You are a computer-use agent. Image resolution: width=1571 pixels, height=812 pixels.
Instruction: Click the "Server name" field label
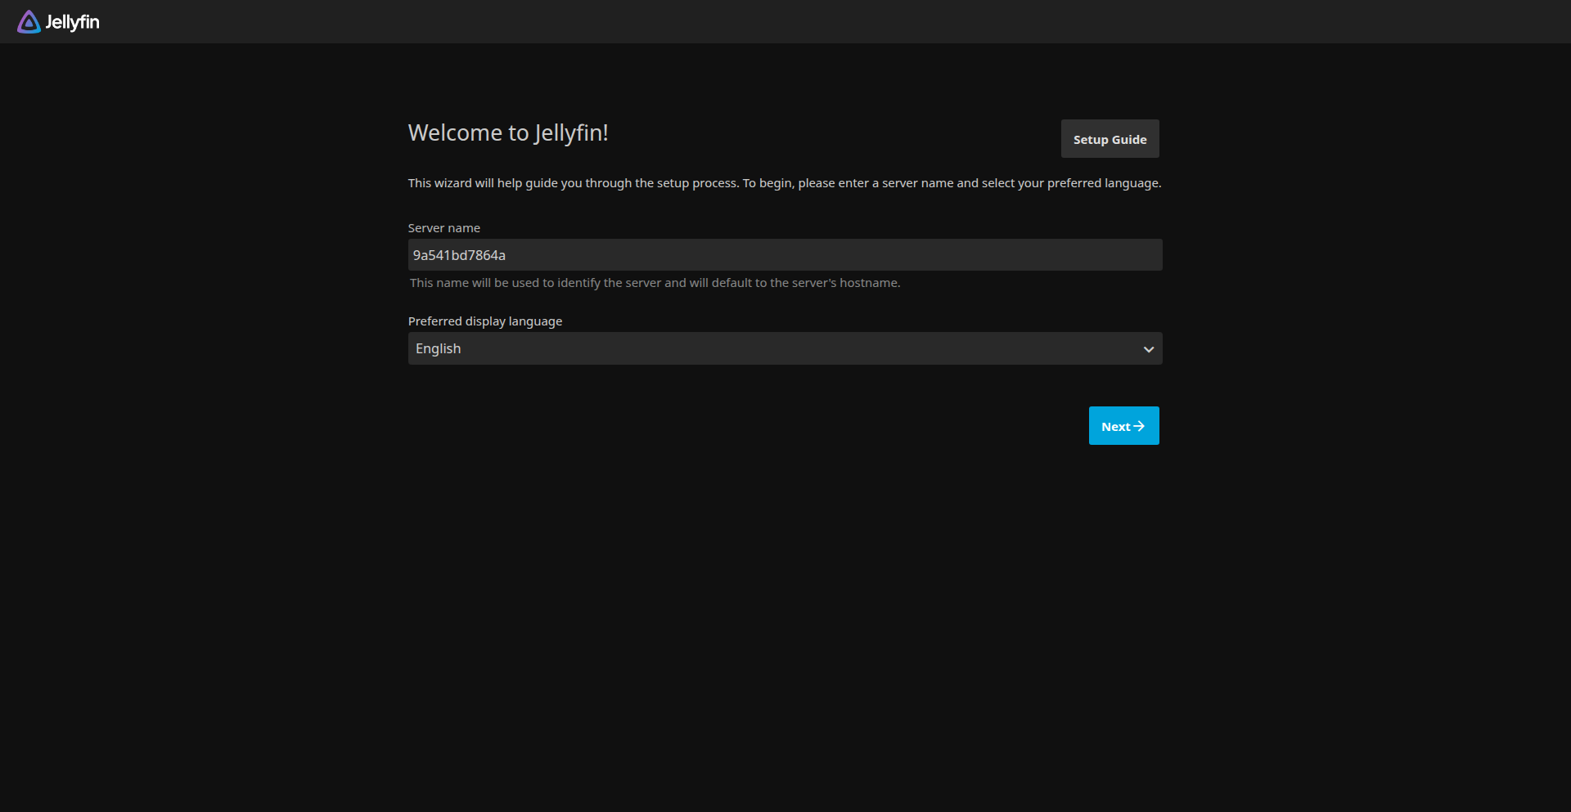click(443, 228)
